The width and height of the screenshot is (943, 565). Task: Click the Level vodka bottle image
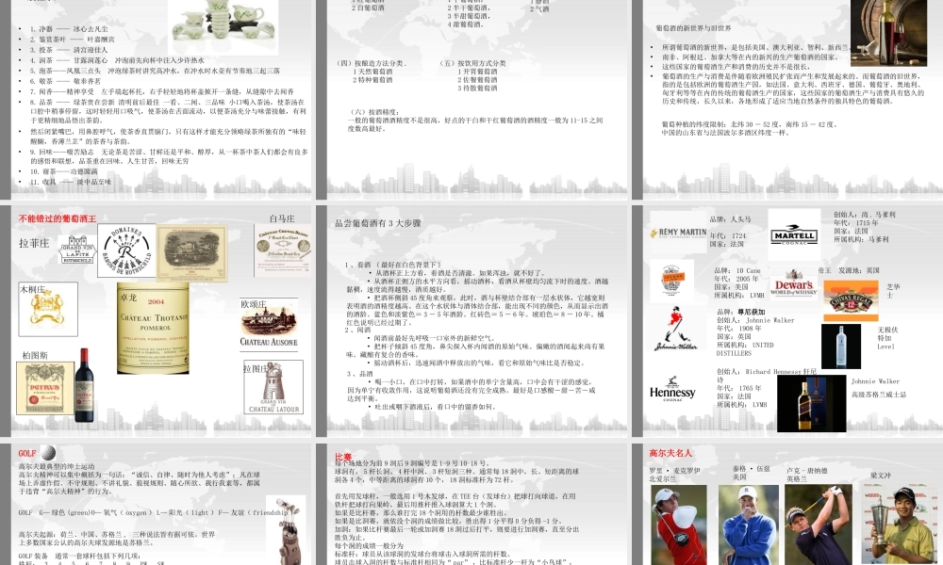841,347
